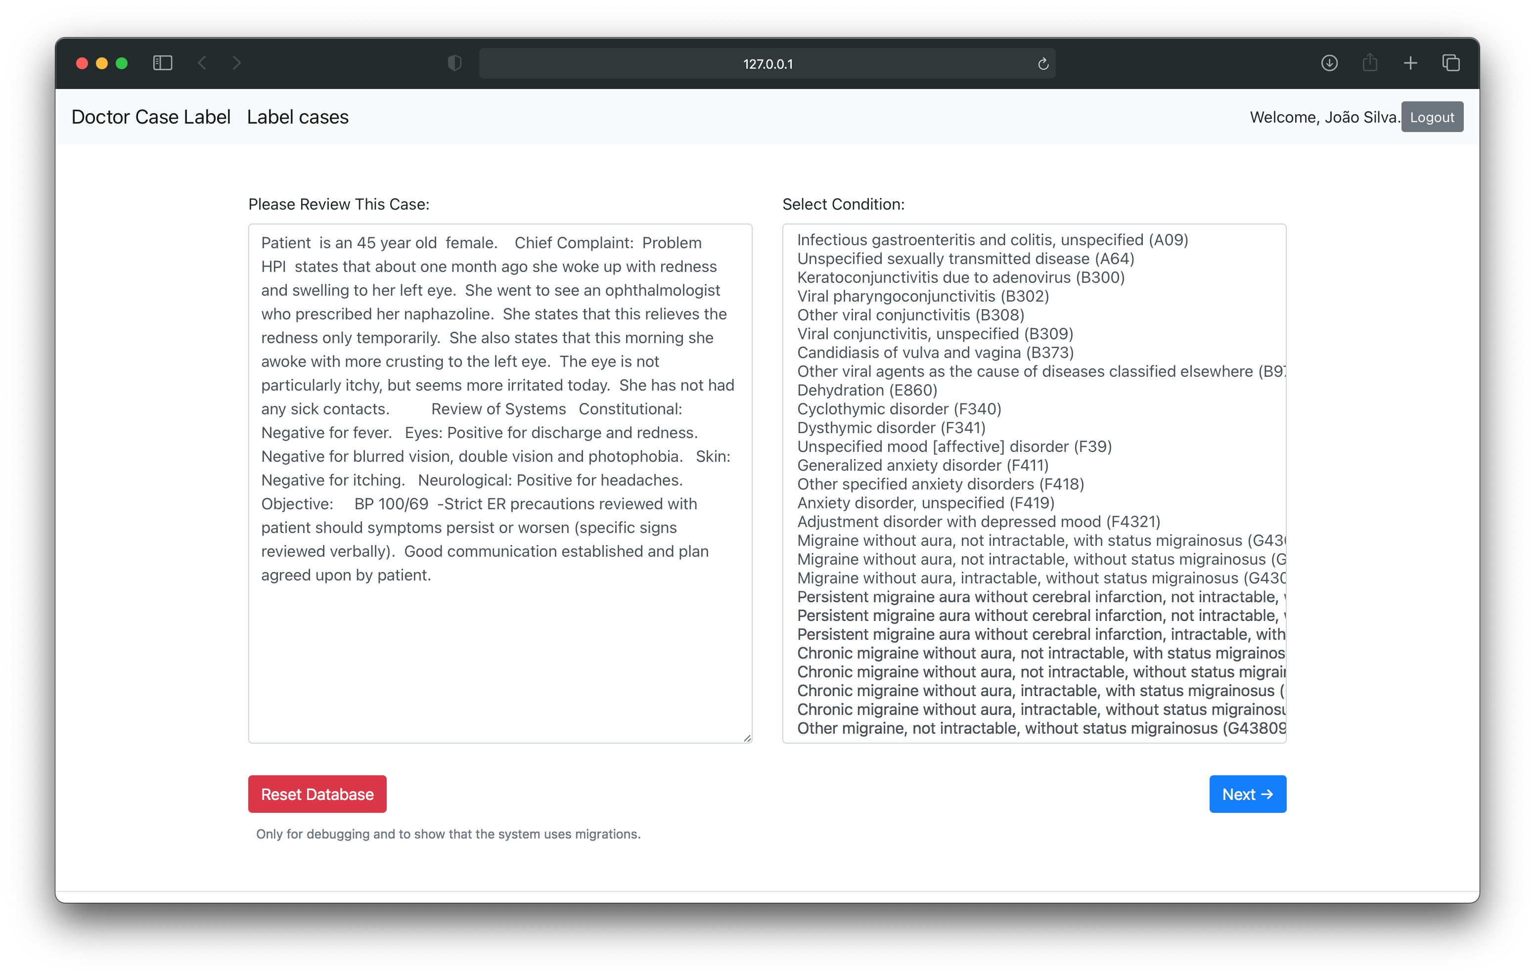1535x976 pixels.
Task: Select Keratoconjunctivitis due to adenovirus B300
Action: click(965, 277)
